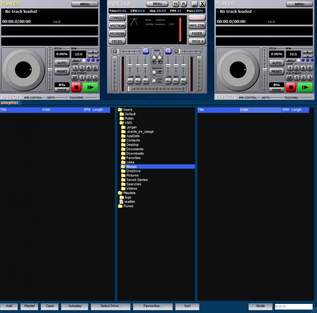This screenshot has height=313, width=317.
Task: Click right channel headphone icon
Action: (x=176, y=51)
